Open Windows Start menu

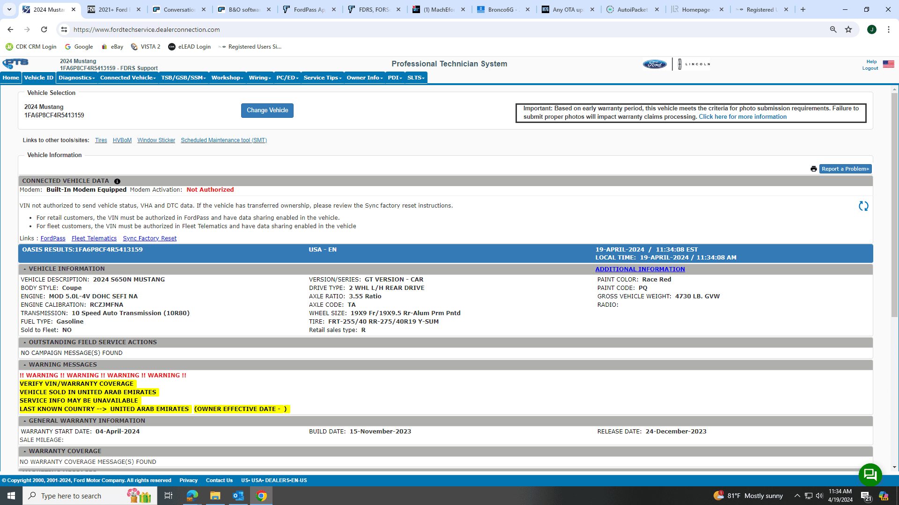tap(11, 496)
